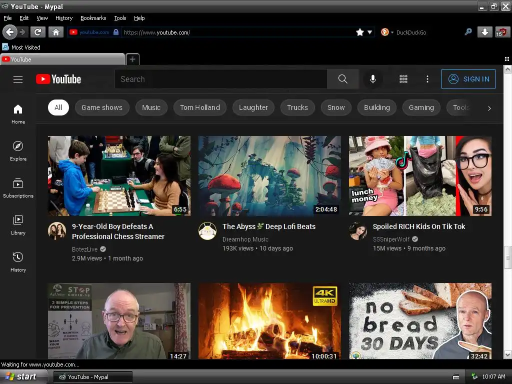Click the YouTube search input field

[x=220, y=79]
